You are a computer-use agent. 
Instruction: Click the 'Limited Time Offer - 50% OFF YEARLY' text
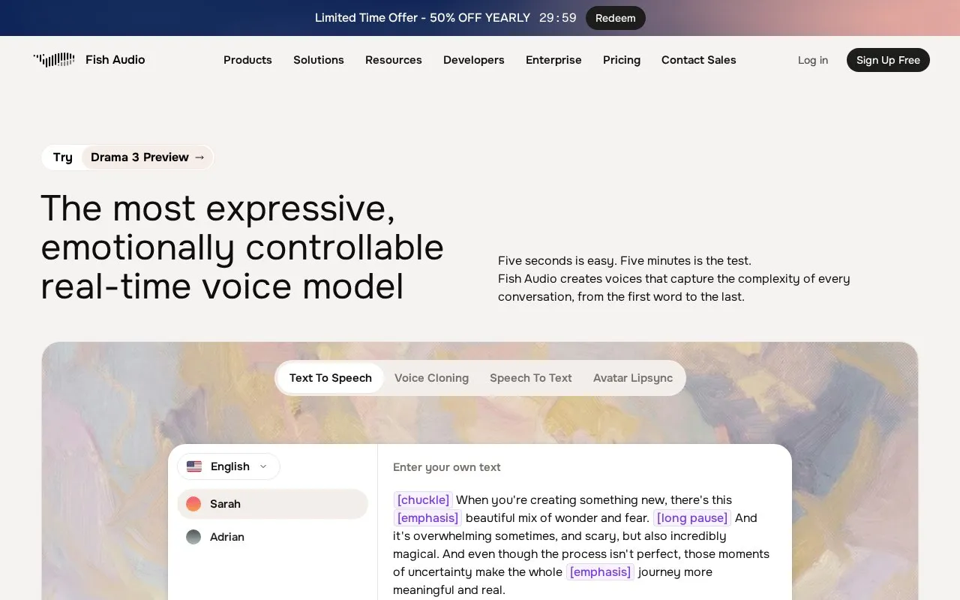point(422,18)
